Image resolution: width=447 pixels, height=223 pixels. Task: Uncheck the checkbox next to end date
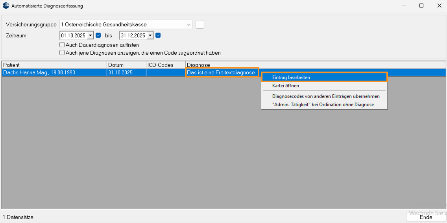[x=158, y=35]
